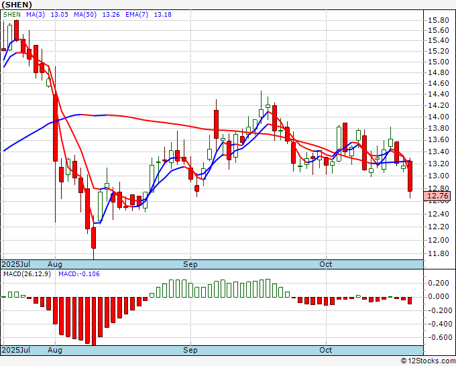The height and width of the screenshot is (366, 456).
Task: Click the EMA(7) value 13.18
Action: pos(162,15)
